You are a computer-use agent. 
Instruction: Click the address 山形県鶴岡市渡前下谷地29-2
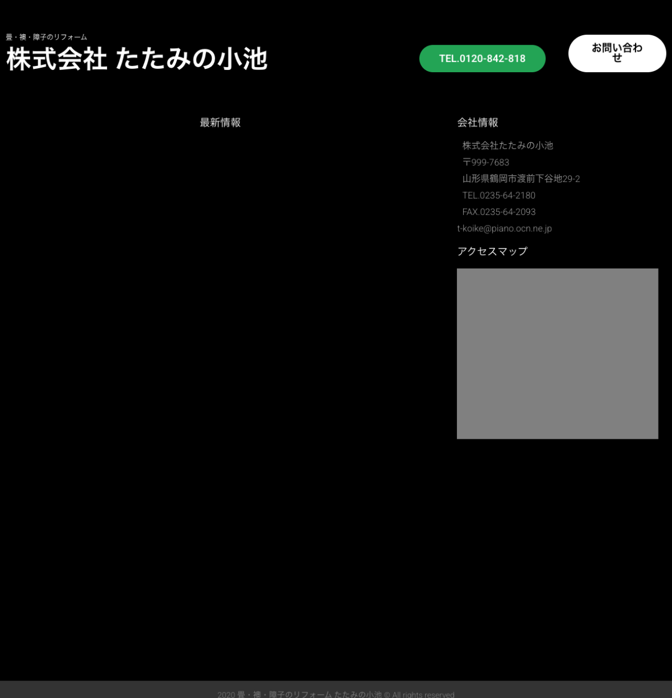(521, 179)
